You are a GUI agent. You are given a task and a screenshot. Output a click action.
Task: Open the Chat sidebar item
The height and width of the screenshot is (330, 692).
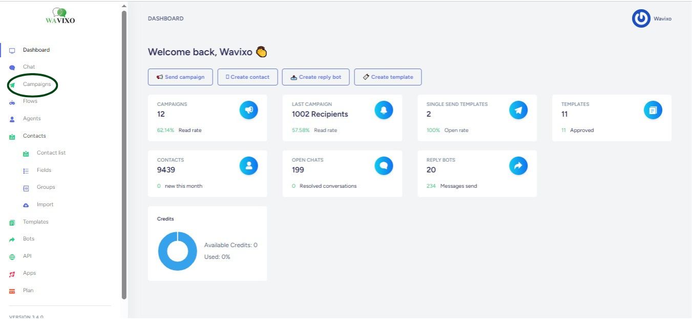click(29, 67)
